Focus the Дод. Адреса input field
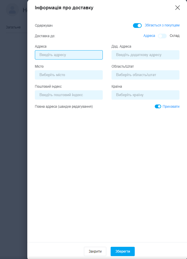Screen dimensions: 187x259 click(145, 55)
